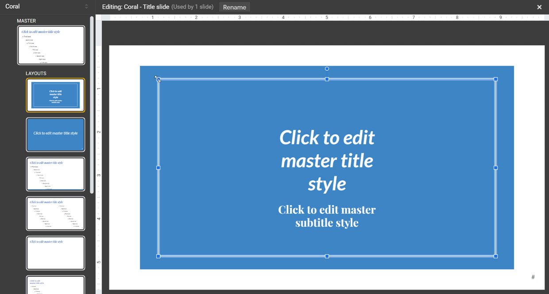Select the Title only layout thumbnail

(55, 253)
